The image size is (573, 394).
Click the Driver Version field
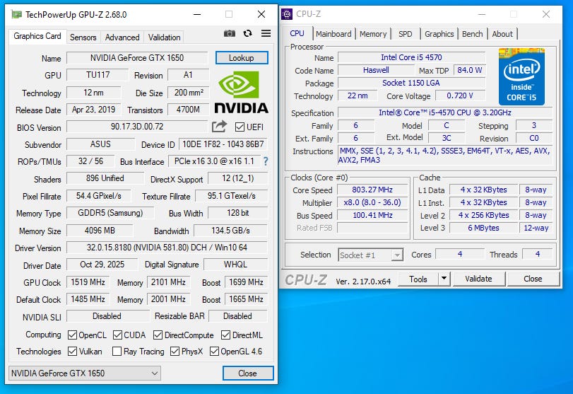pos(167,248)
